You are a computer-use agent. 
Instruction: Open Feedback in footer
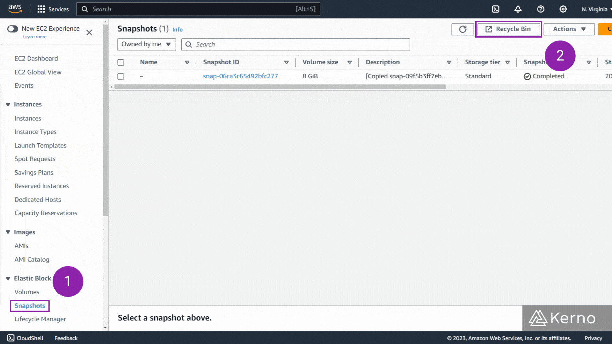pos(66,338)
